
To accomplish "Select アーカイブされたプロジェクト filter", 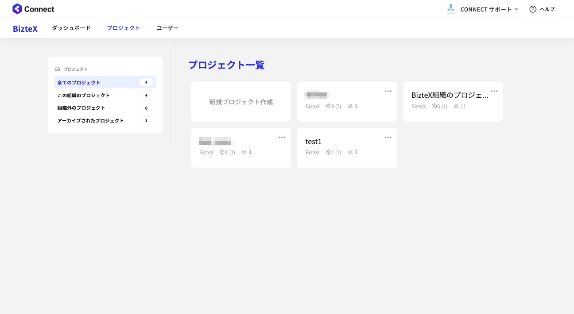I will pos(105,120).
